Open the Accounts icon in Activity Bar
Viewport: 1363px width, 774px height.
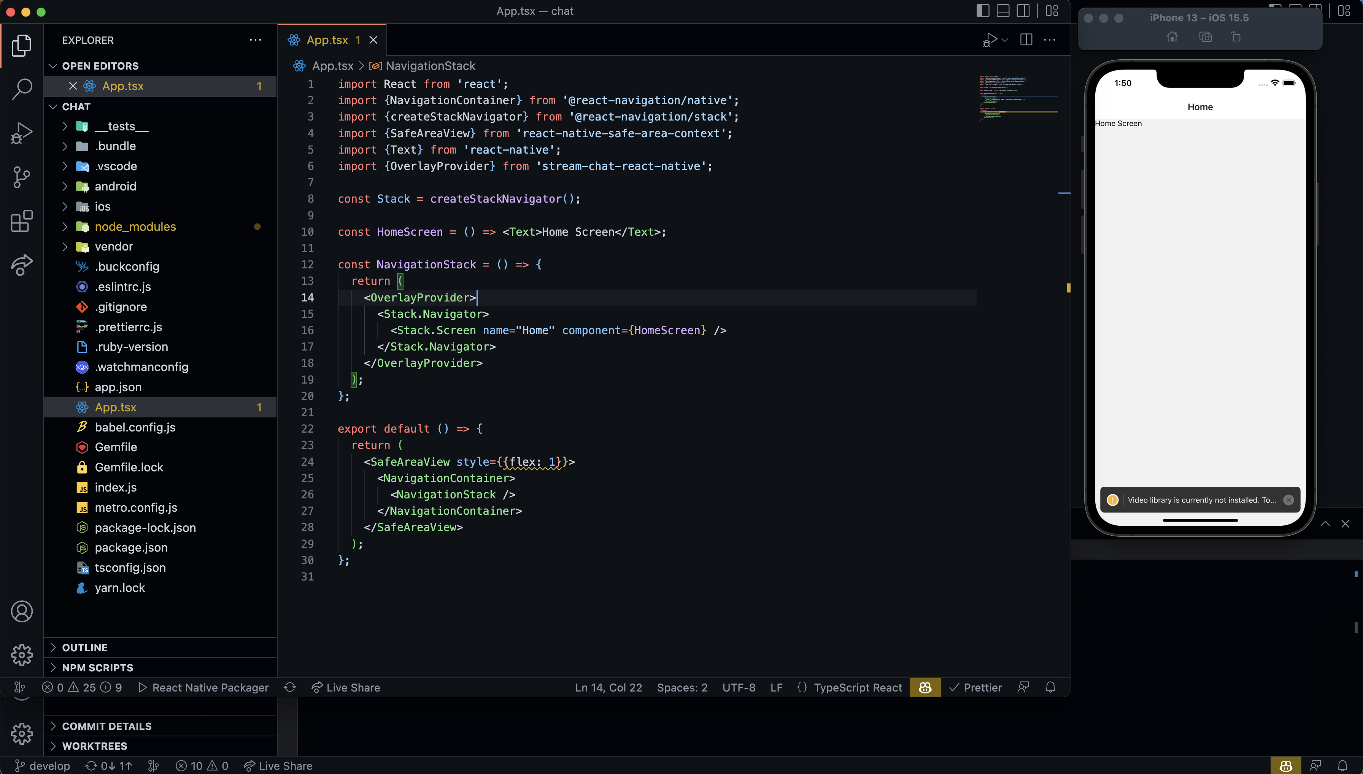point(22,611)
